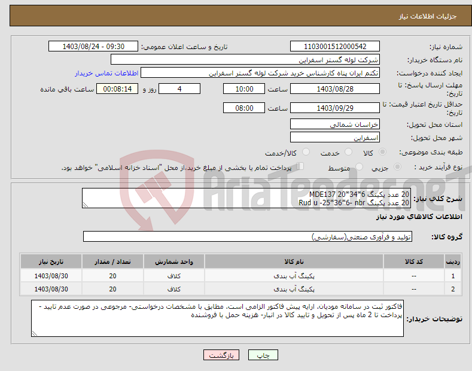Click the general description text area
The image size is (472, 371).
click(x=246, y=198)
